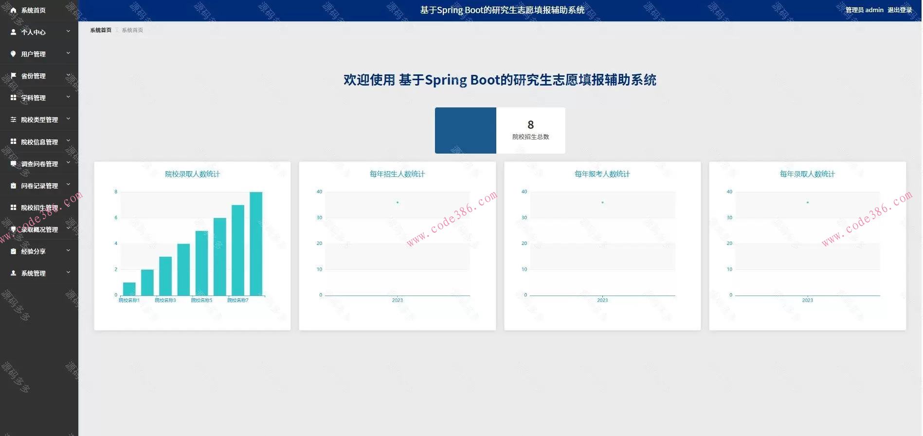Expand the 用户管理 chevron arrow

point(68,53)
